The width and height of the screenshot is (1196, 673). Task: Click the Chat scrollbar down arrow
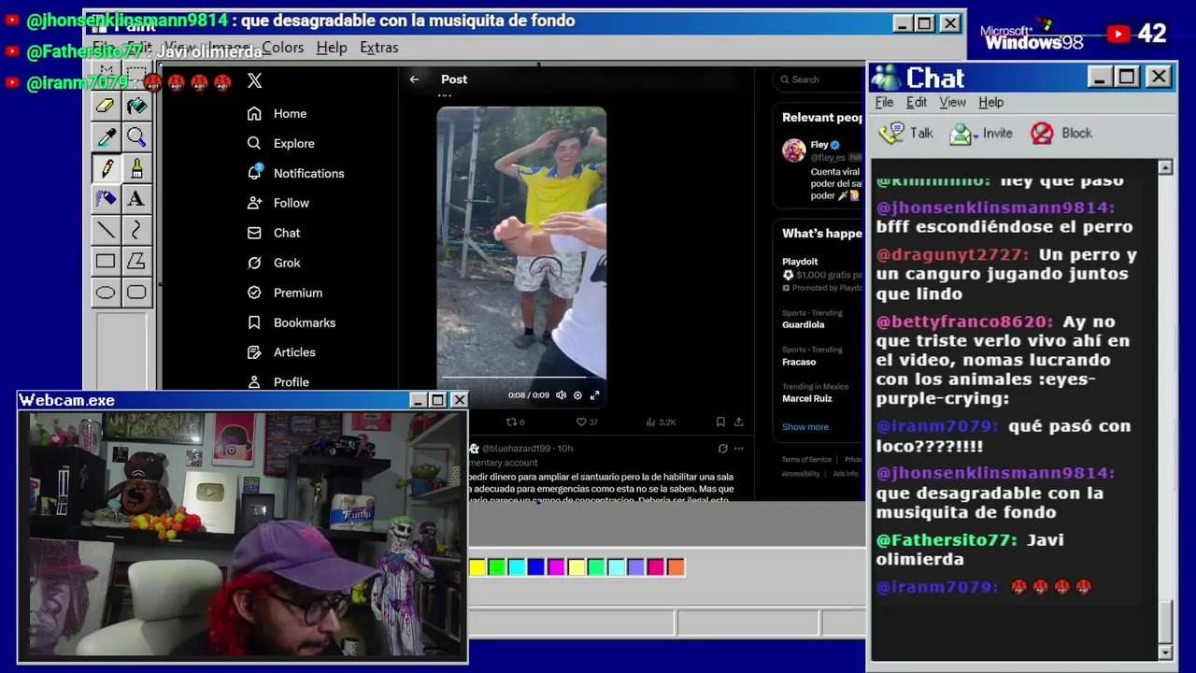(1165, 652)
